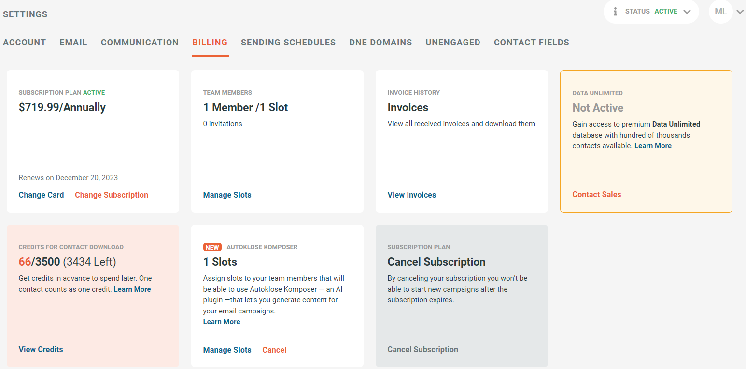
Task: Click the 'Cancel Subscription' card heading
Action: tap(436, 262)
